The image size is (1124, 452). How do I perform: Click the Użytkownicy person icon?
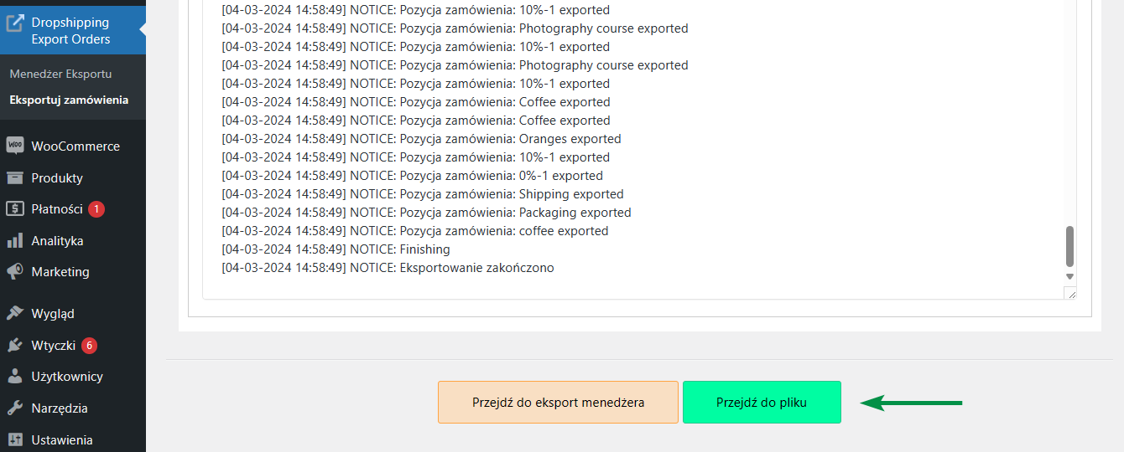[15, 376]
